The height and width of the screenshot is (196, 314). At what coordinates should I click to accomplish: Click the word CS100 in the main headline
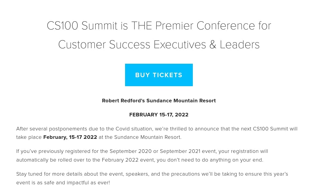point(62,26)
